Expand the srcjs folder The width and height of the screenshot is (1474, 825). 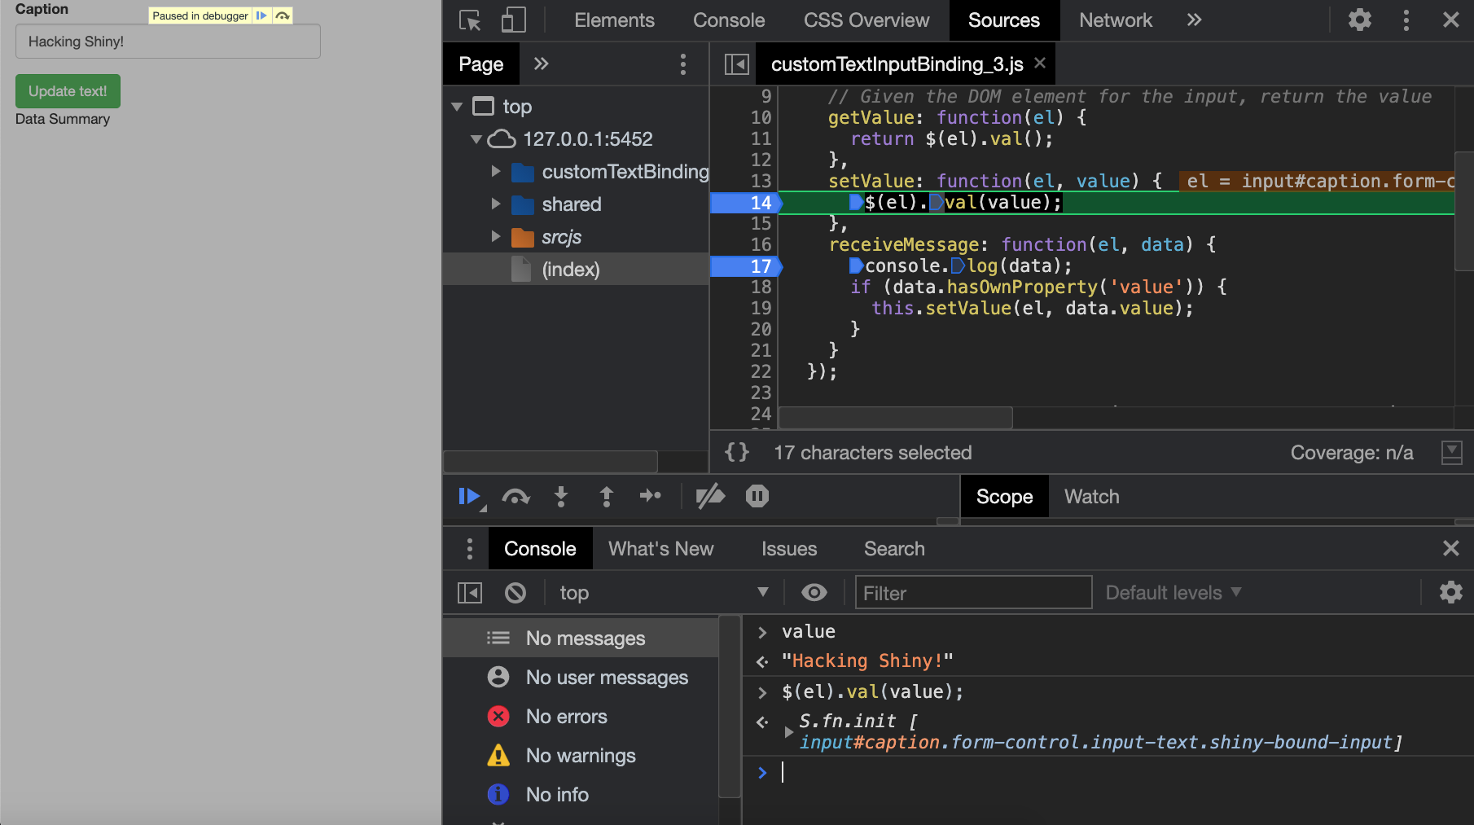[x=495, y=237]
